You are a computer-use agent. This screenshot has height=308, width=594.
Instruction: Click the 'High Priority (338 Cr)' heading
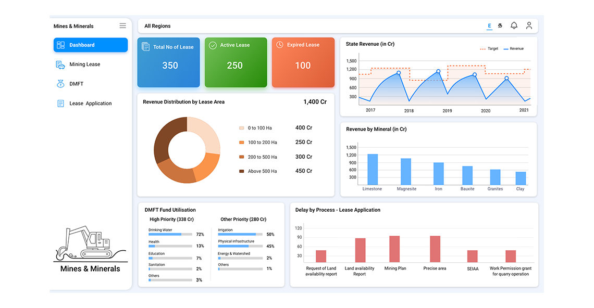pos(171,220)
